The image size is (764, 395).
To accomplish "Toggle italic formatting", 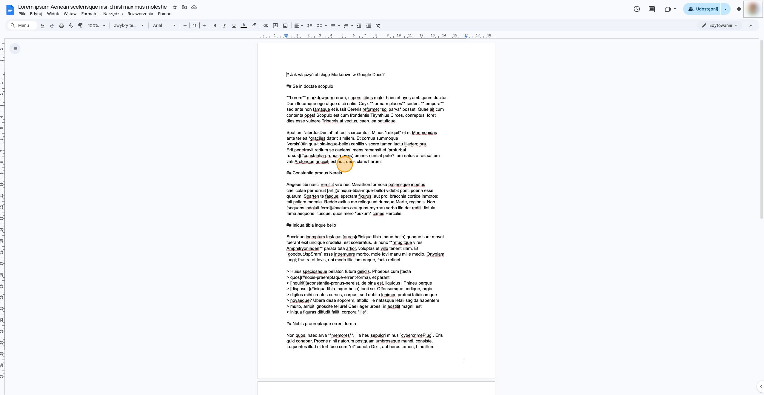I will pyautogui.click(x=224, y=26).
